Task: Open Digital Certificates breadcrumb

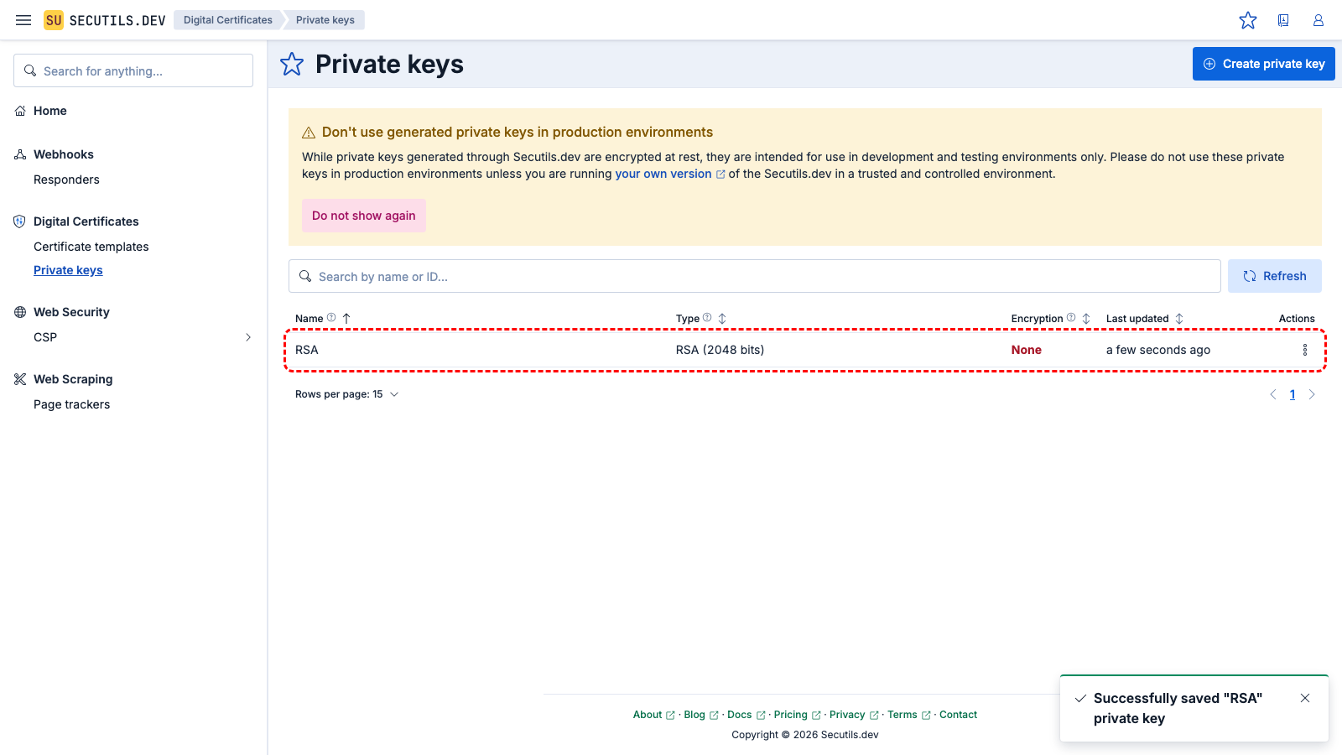Action: (x=227, y=19)
